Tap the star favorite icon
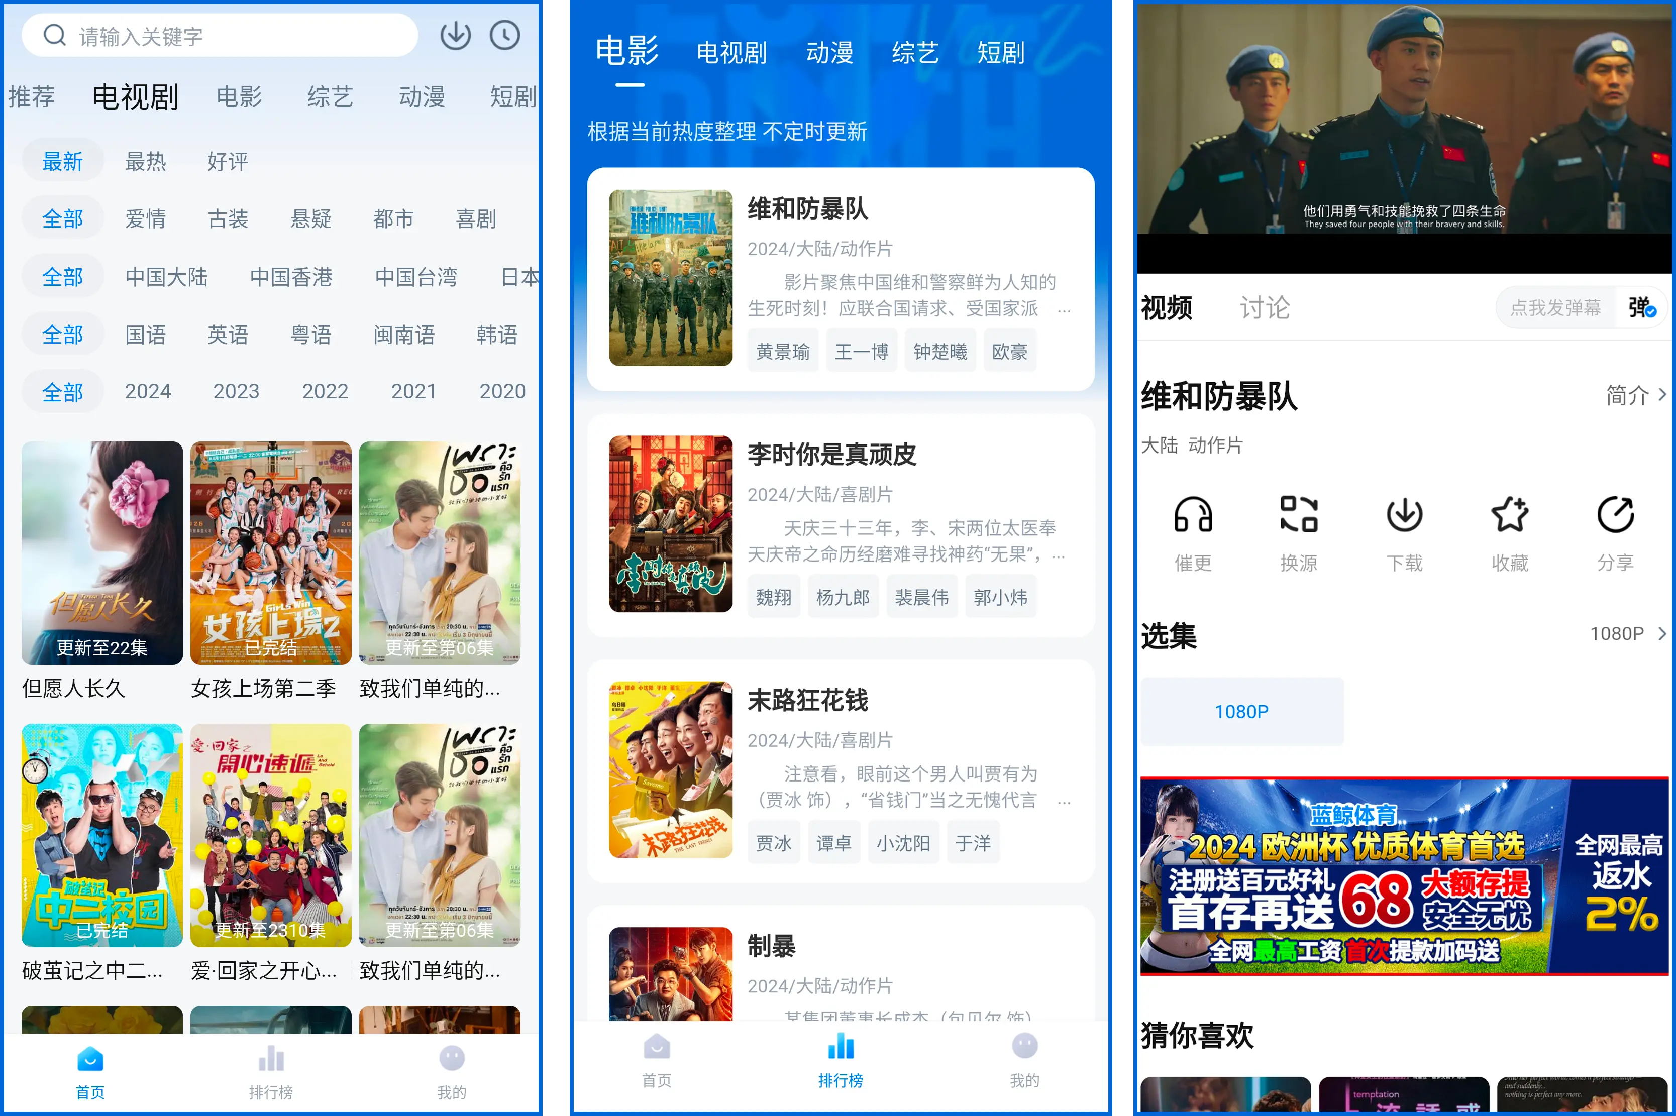 pos(1509,515)
